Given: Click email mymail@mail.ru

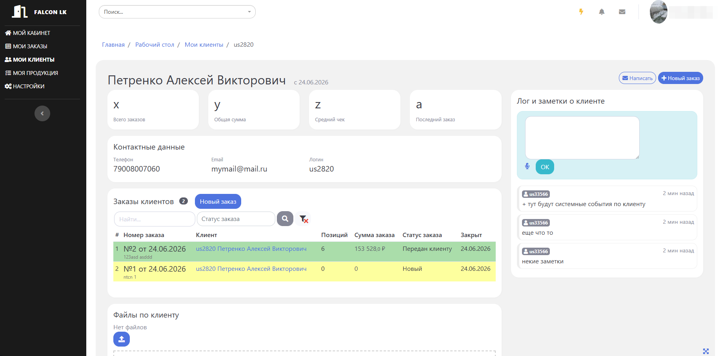Looking at the screenshot, I should pos(239,169).
